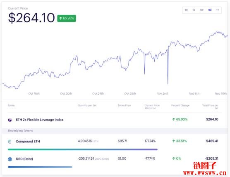Select the 1H time range tab
The width and height of the screenshot is (230, 177).
click(x=186, y=10)
